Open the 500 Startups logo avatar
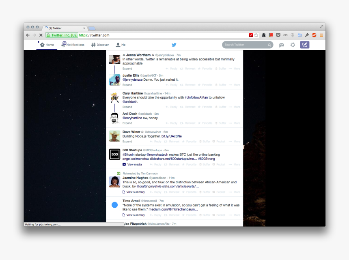 tap(114, 155)
